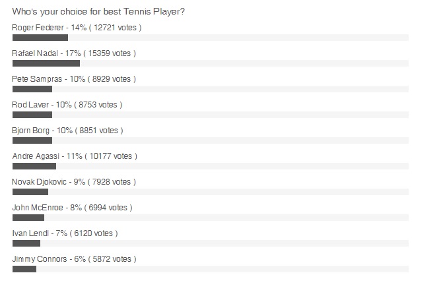The image size is (441, 302).
Task: Select Bjorn Borg result text
Action: pyautogui.click(x=67, y=131)
